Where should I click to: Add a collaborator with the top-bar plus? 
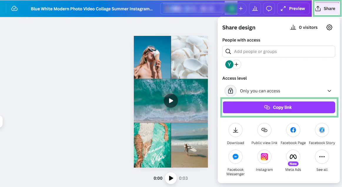click(x=241, y=9)
